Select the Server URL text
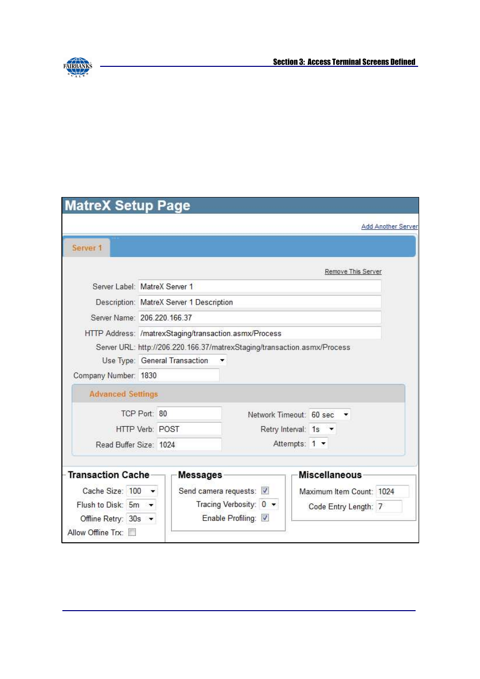 244,347
